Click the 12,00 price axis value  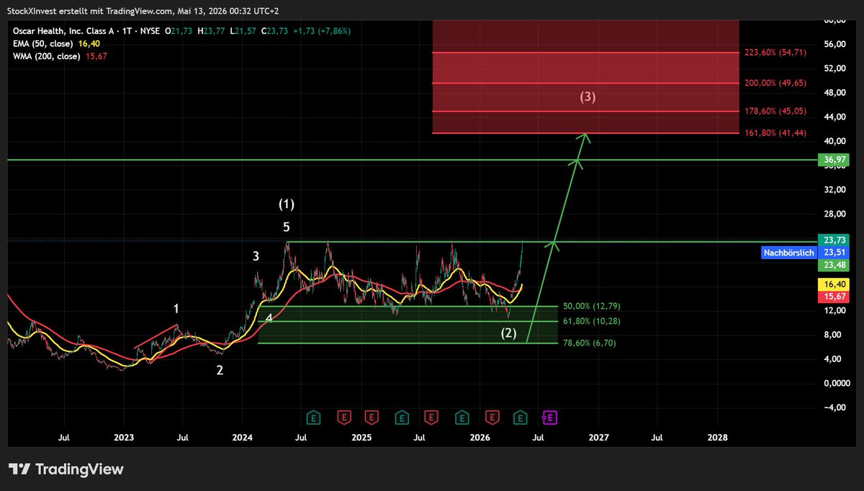[x=834, y=310]
